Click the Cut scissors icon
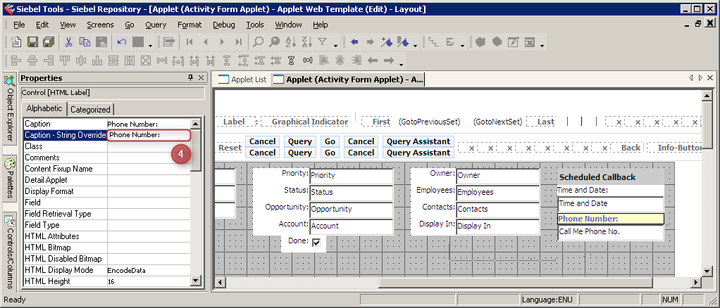The height and width of the screenshot is (308, 720). [68, 42]
